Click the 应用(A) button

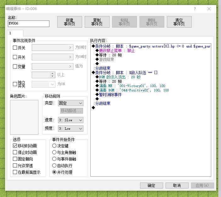pyautogui.click(x=202, y=185)
